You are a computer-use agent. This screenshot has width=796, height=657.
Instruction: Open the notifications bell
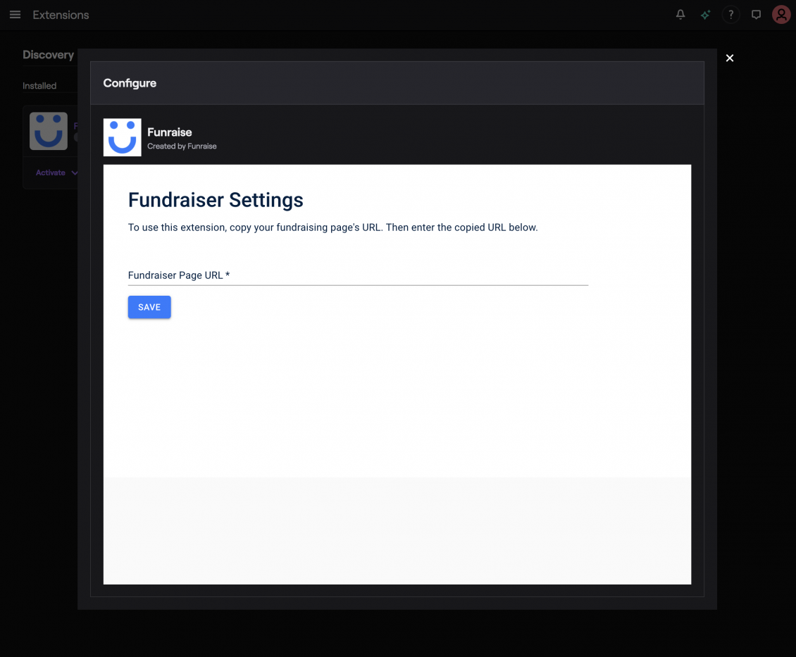[x=680, y=15]
